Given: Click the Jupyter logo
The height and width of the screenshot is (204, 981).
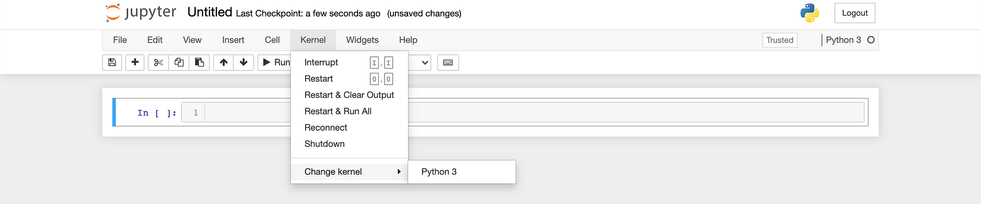Looking at the screenshot, I should (141, 13).
